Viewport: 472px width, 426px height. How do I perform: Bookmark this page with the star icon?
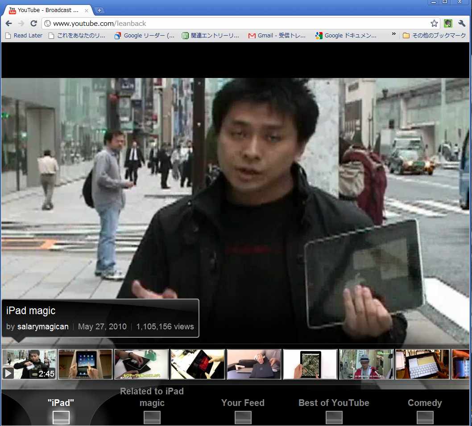434,24
